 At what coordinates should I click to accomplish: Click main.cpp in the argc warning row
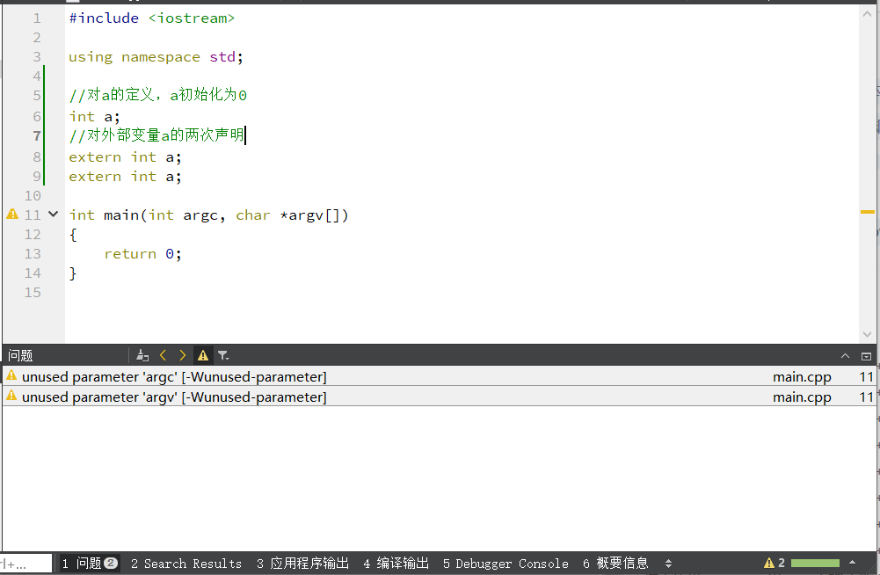802,377
